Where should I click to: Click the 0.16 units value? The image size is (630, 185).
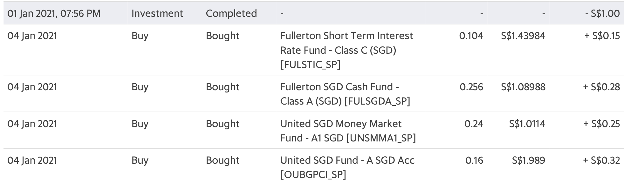[x=474, y=160]
